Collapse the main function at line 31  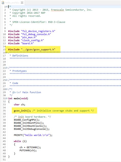tap(7, 98)
